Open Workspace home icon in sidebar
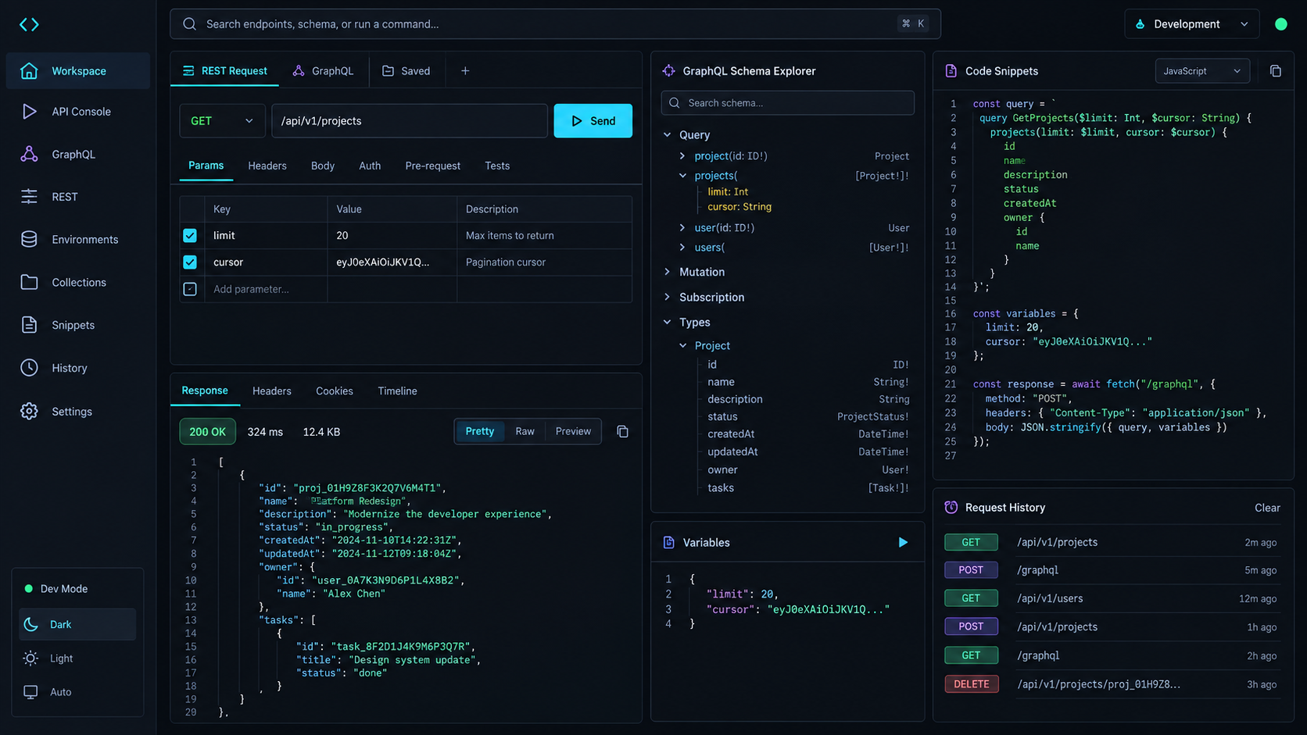The width and height of the screenshot is (1307, 735). coord(29,71)
